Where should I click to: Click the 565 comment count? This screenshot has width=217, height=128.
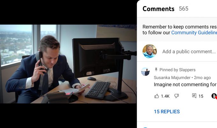point(184,9)
